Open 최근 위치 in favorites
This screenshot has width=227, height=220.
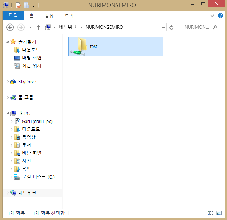[x=28, y=66]
